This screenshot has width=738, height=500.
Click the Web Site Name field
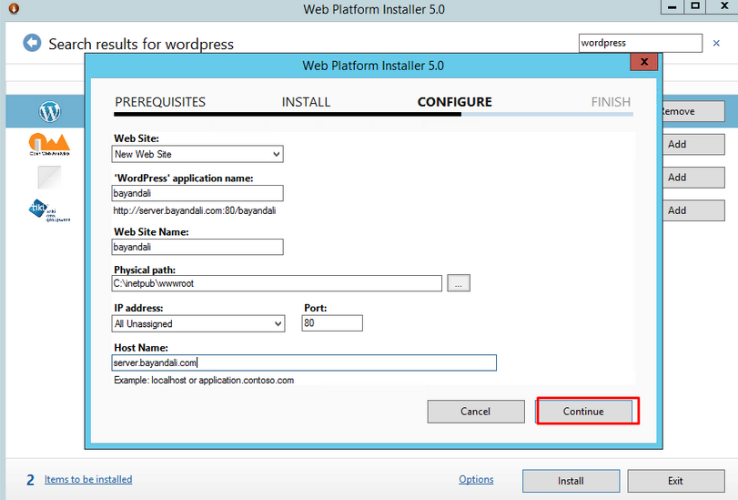[197, 247]
